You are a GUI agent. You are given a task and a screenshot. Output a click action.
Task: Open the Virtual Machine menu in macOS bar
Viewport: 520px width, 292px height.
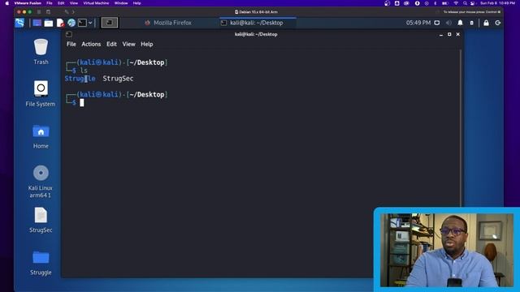pos(96,3)
